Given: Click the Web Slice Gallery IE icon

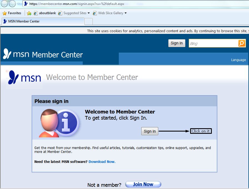Looking at the screenshot, I should click(95, 13).
